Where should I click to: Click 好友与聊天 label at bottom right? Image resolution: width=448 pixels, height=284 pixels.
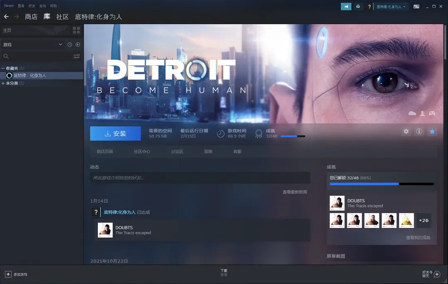(x=427, y=274)
